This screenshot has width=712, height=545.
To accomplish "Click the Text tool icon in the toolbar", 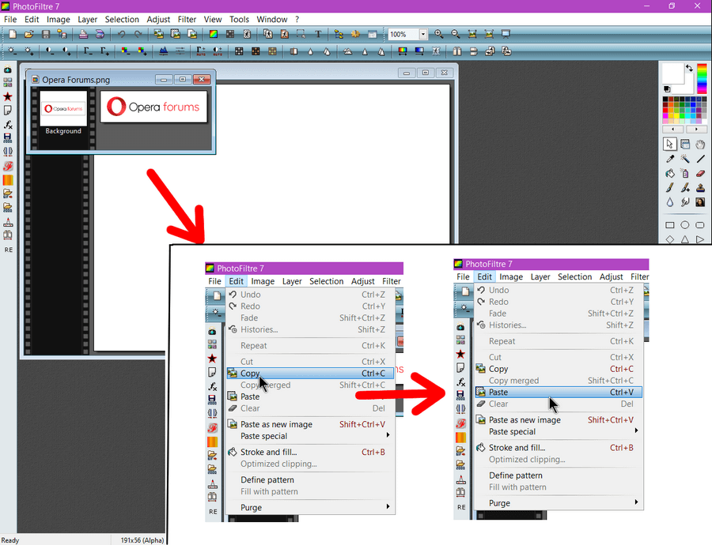I will coord(319,35).
